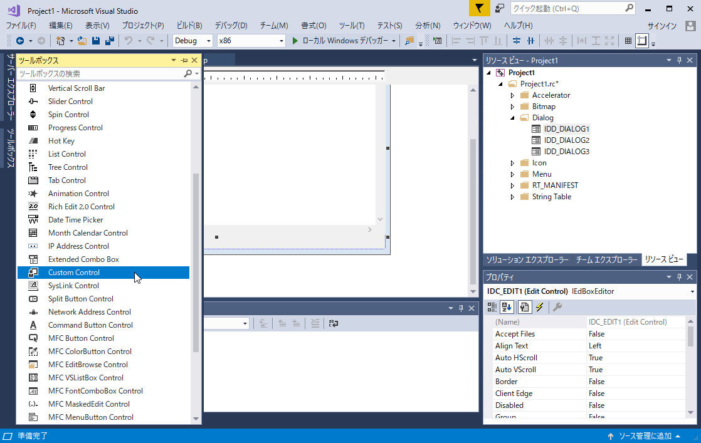
Task: Click the wrench icon in Properties toolbar
Action: pos(557,307)
